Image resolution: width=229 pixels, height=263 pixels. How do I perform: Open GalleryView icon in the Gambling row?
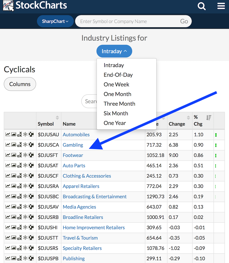[13, 145]
